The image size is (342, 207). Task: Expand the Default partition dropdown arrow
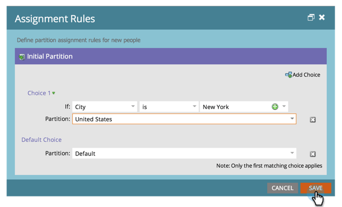pyautogui.click(x=292, y=154)
